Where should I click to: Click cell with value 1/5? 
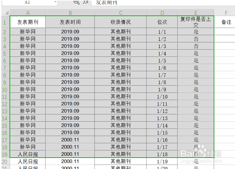click(162, 61)
